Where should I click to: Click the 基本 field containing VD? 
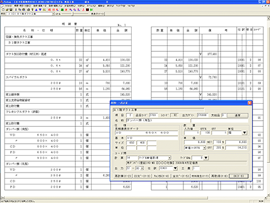click(152, 138)
